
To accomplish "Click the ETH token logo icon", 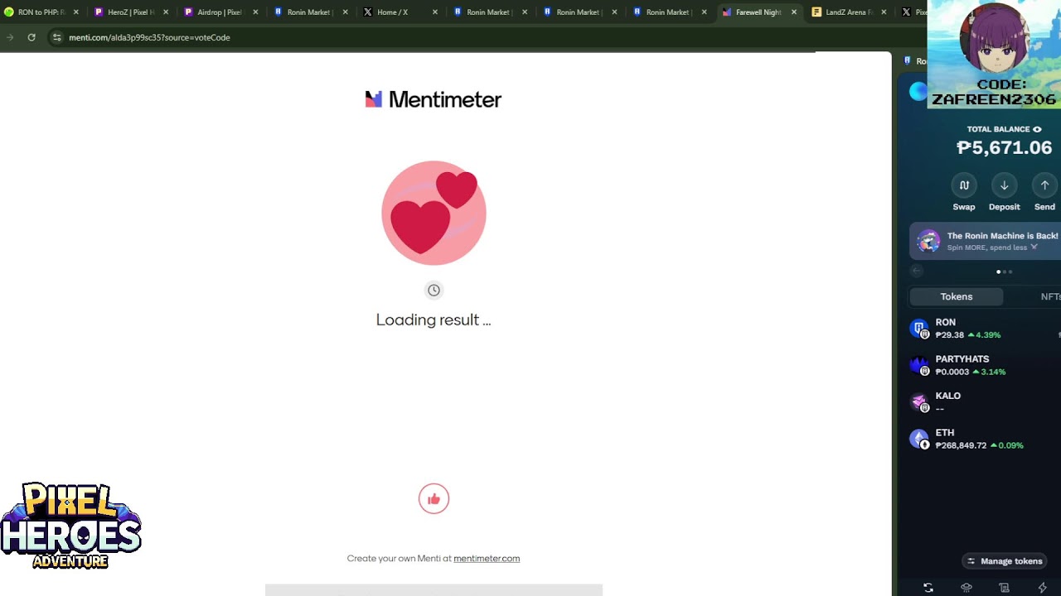I will tap(919, 439).
